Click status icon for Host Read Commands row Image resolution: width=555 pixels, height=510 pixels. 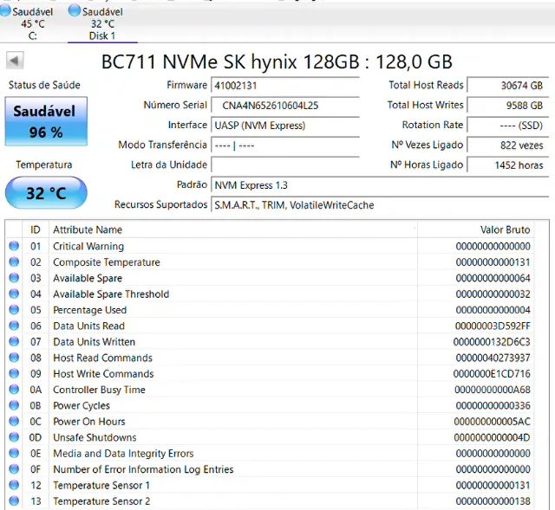[x=14, y=357]
